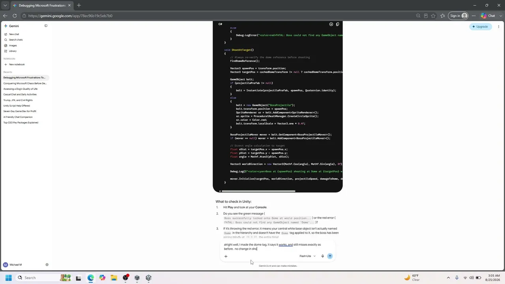This screenshot has height=284, width=505.
Task: Open the volume speaker control
Action: [471, 278]
